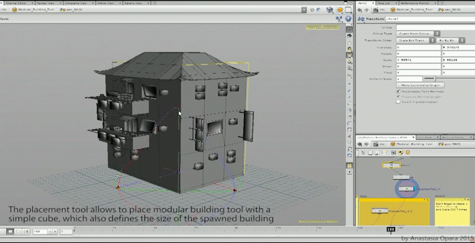Screen dimensions: 475x243
Task: Click the Scale X value field
Action: click(418, 60)
